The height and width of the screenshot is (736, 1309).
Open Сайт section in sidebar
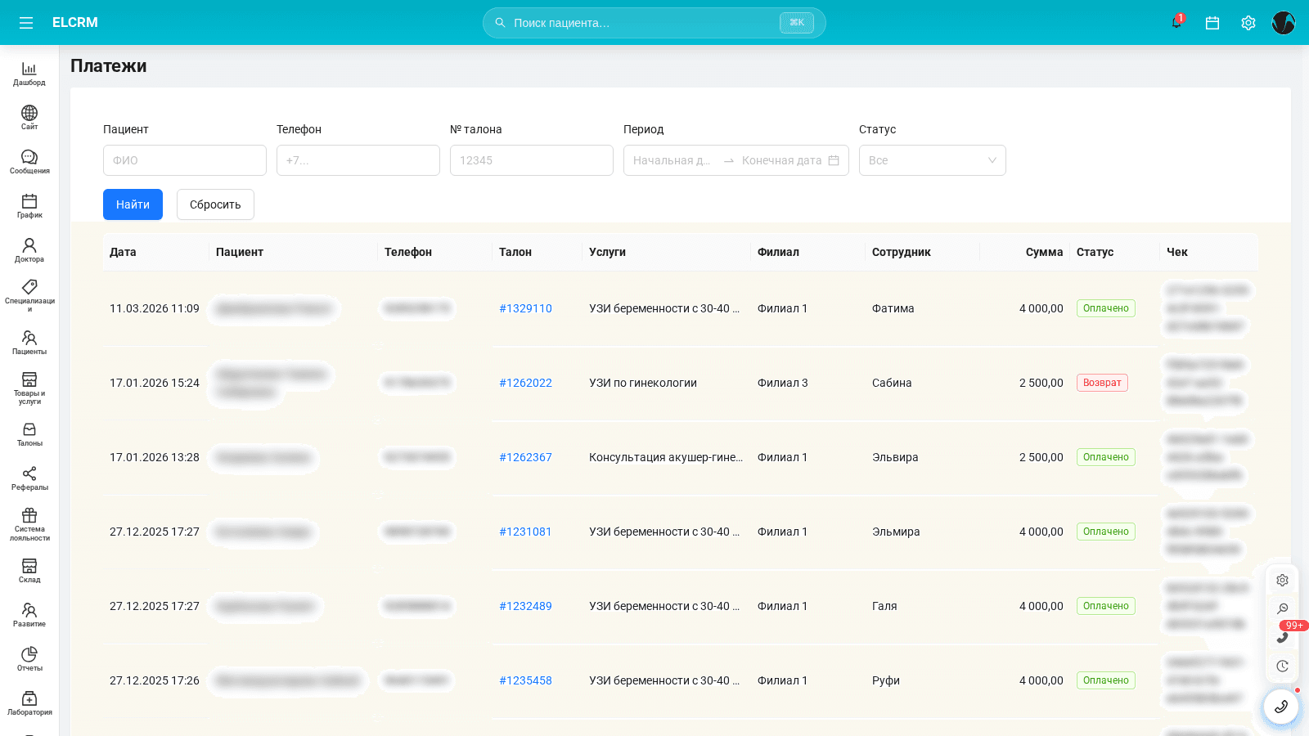pyautogui.click(x=29, y=118)
